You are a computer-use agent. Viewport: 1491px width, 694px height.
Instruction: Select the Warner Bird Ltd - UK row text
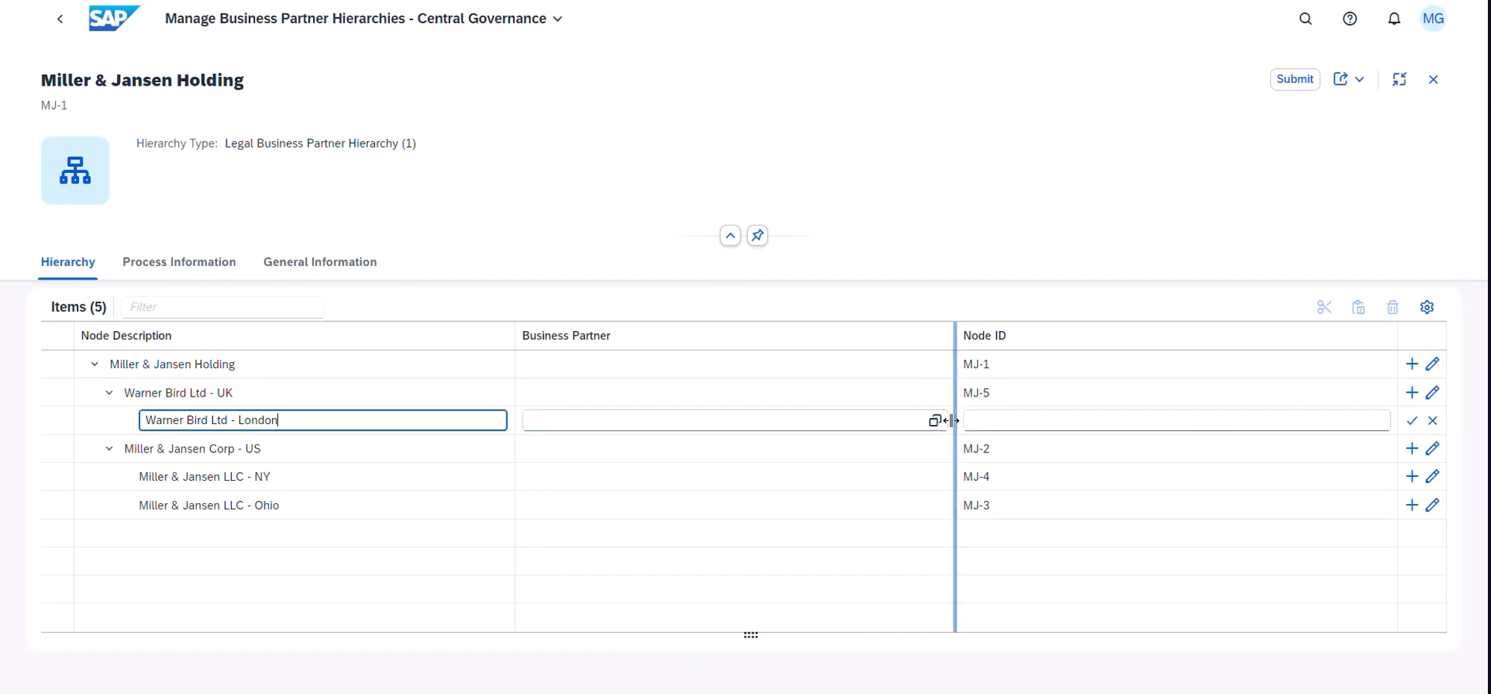[x=178, y=393]
